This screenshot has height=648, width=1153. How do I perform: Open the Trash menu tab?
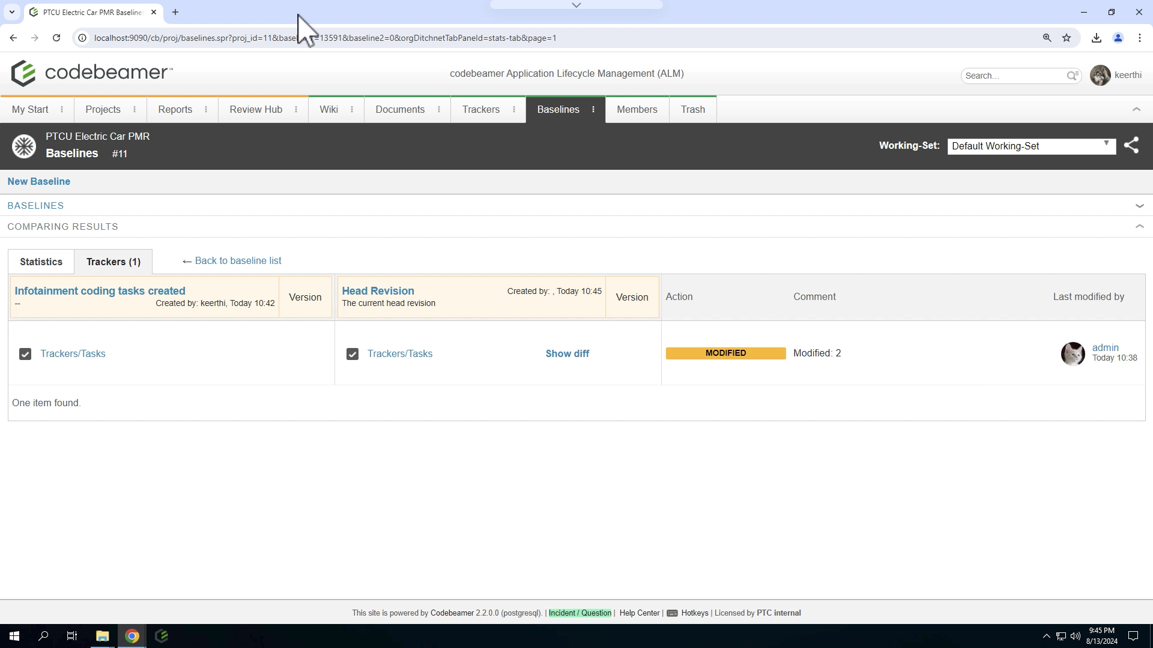693,110
